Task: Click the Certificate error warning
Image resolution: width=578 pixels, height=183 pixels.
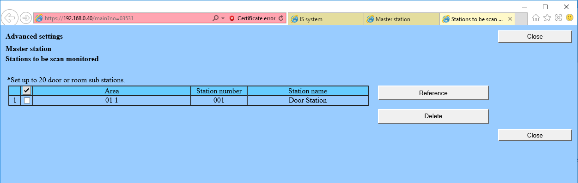Action: click(252, 18)
